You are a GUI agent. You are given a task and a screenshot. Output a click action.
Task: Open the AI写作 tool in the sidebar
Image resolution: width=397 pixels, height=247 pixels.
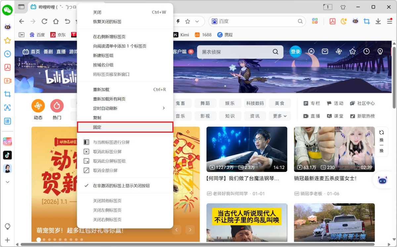coord(7,142)
